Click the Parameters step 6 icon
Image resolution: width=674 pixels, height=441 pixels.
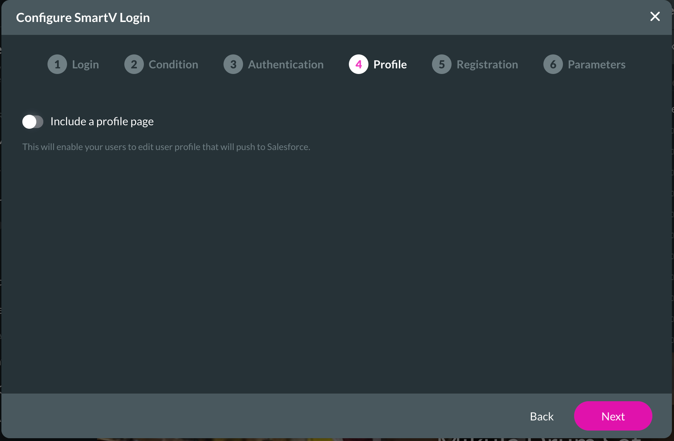[x=553, y=64]
